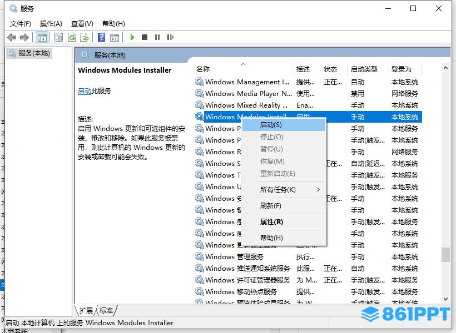Choose 属性(R) in the context menu

283,222
